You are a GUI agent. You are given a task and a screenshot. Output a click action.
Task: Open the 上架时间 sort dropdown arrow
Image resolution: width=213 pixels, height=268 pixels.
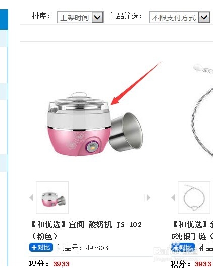point(98,17)
